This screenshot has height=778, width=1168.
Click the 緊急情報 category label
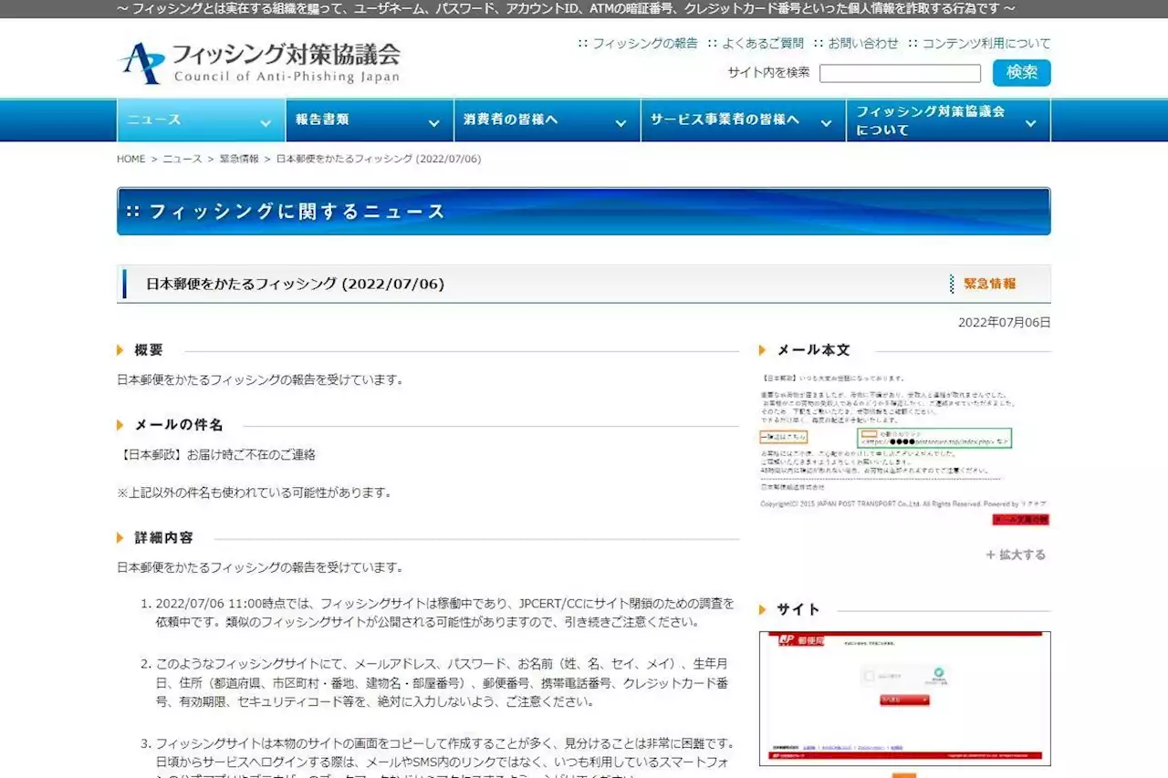pos(989,284)
